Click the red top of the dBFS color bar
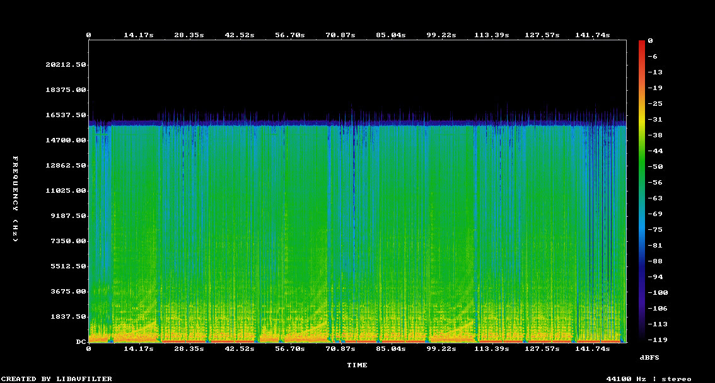715x383 pixels. click(642, 43)
